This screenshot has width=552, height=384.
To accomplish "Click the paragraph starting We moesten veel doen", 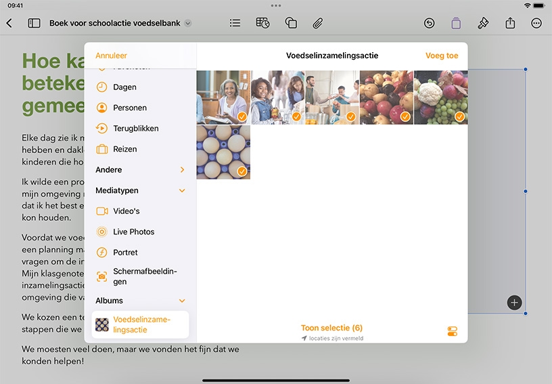I will pyautogui.click(x=131, y=355).
